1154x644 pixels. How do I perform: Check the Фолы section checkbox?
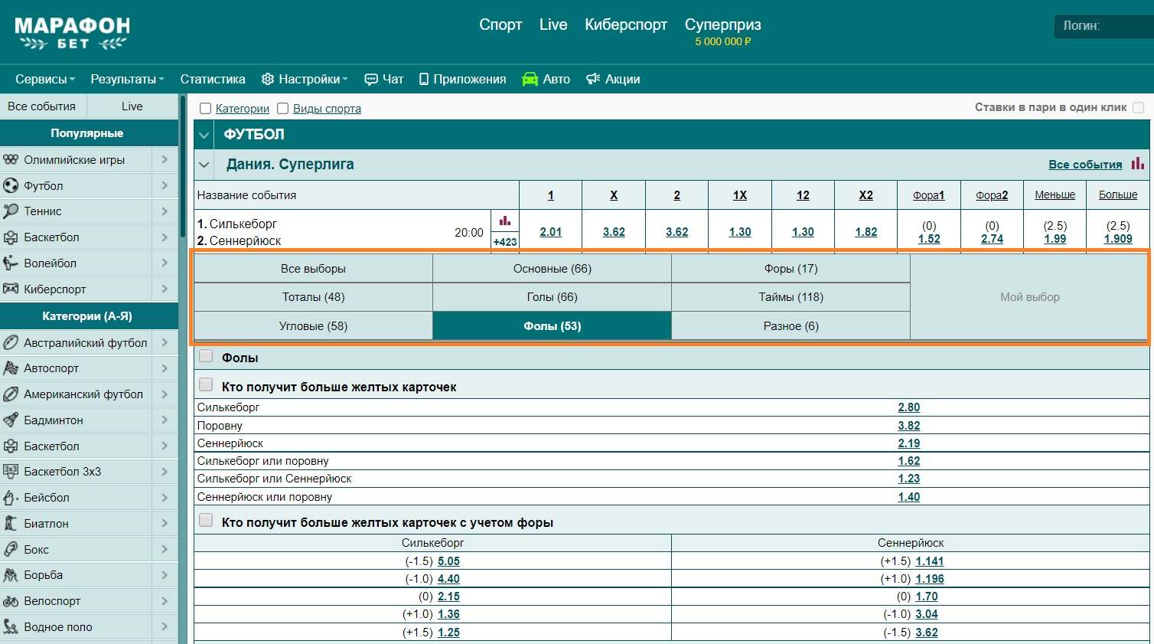coord(206,356)
